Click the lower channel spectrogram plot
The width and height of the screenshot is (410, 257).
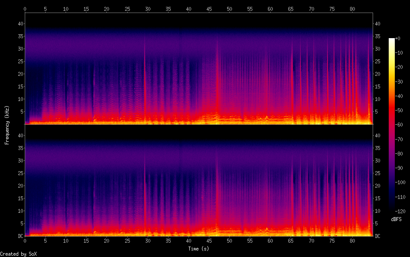click(x=199, y=180)
